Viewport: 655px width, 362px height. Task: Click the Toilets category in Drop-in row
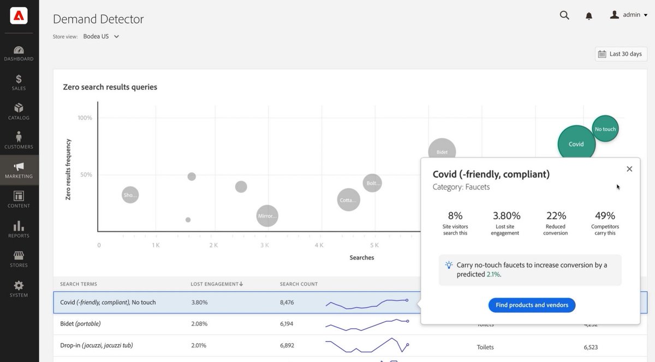pyautogui.click(x=485, y=347)
